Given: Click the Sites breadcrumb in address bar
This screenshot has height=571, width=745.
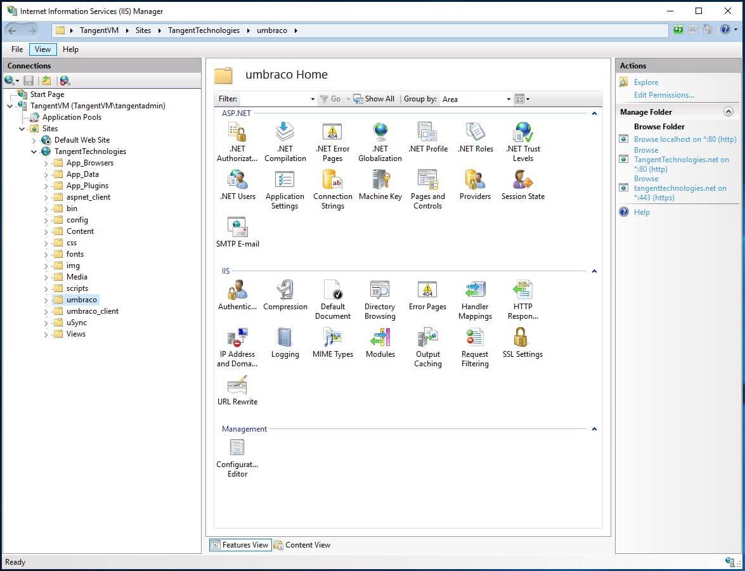Looking at the screenshot, I should (143, 30).
